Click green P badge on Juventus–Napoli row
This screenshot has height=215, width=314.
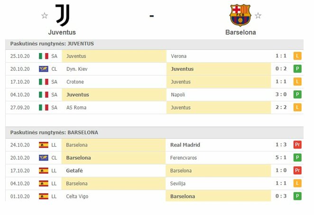pyautogui.click(x=297, y=94)
